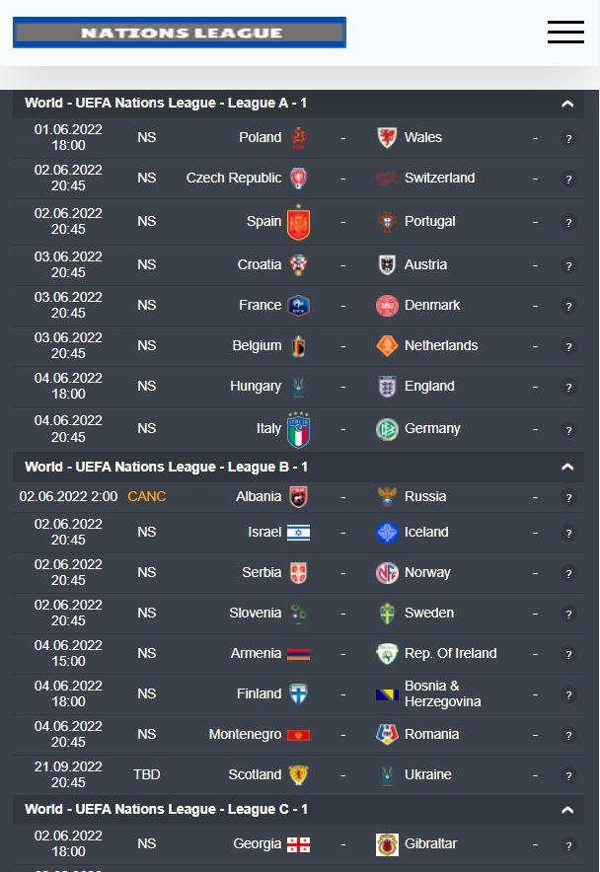Click the Portugal team badge

(387, 221)
